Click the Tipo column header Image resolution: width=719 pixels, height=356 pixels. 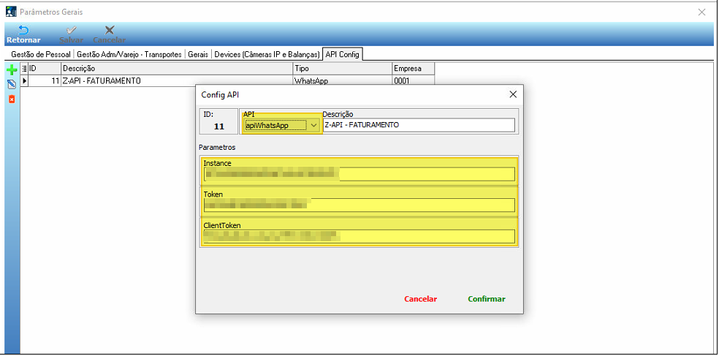(x=343, y=69)
